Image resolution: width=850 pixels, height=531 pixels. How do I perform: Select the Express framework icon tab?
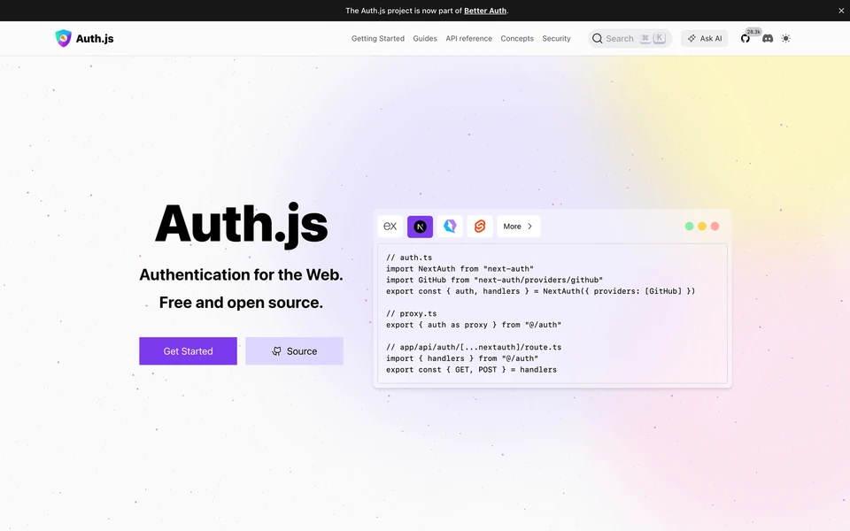[x=390, y=227]
